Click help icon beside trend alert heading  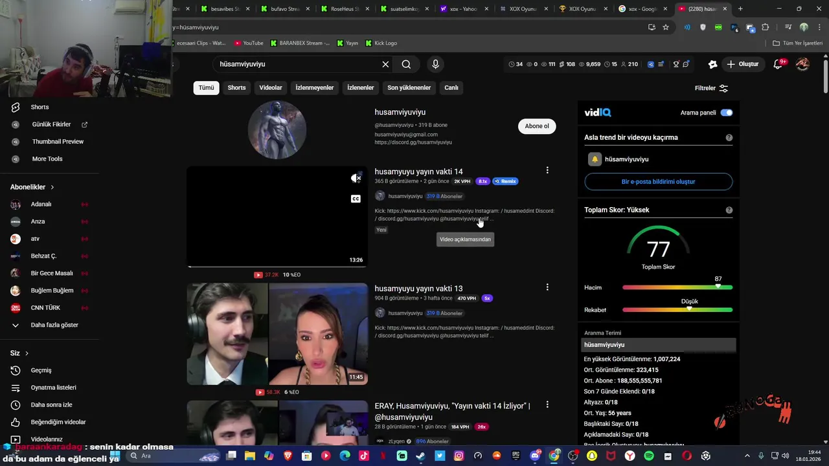[729, 138]
